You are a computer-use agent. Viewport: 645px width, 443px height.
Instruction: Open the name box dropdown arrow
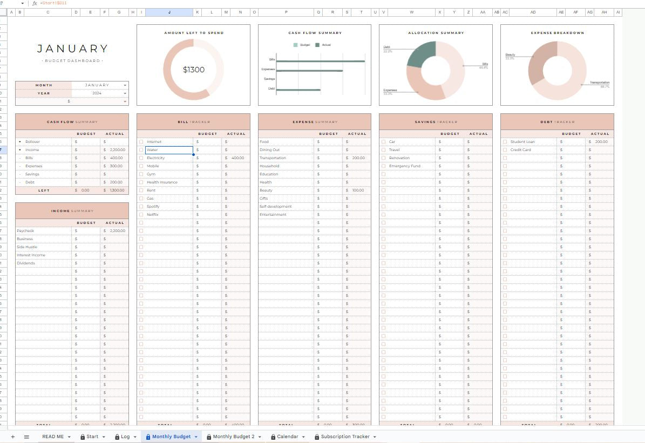22,3
